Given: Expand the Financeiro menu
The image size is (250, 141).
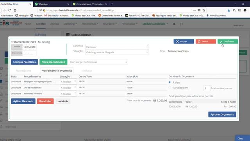Looking at the screenshot, I should (110, 24).
